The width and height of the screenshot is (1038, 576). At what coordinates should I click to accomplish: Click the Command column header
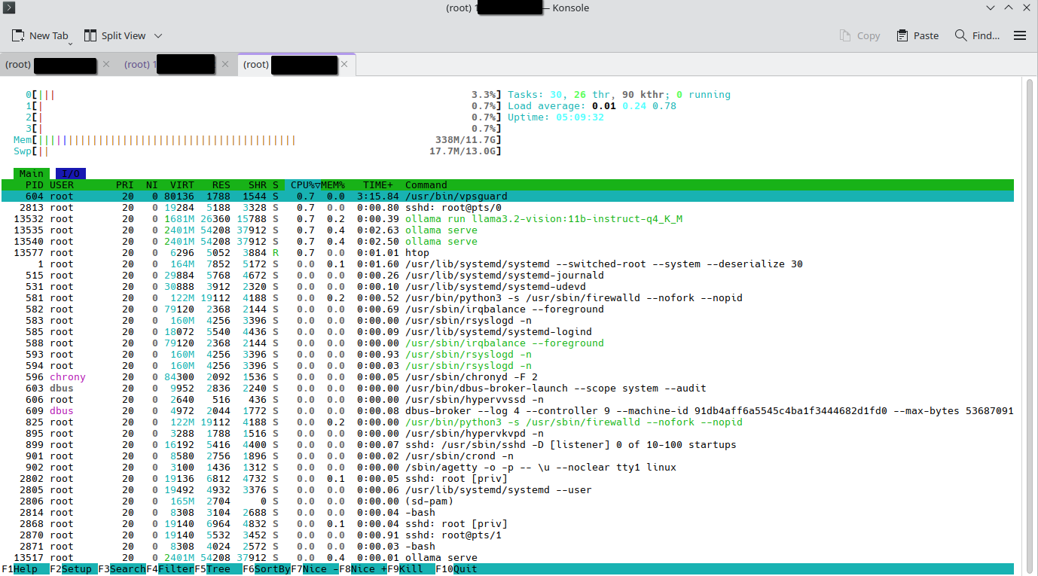click(x=426, y=185)
